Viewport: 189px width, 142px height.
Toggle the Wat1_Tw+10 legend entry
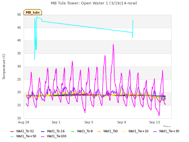coord(136,131)
